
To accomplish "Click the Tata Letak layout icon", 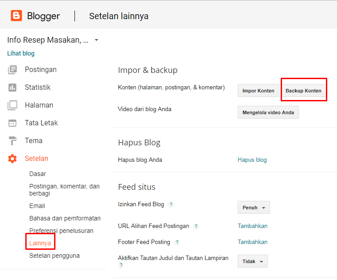I will 12,123.
